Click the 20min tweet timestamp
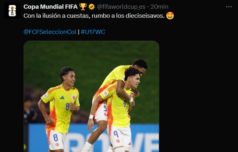 tap(159, 7)
